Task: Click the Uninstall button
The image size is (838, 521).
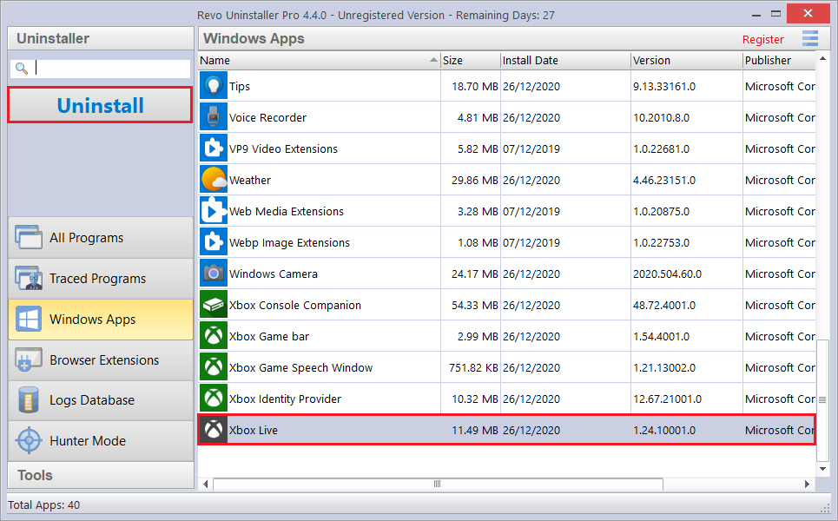Action: [x=100, y=105]
